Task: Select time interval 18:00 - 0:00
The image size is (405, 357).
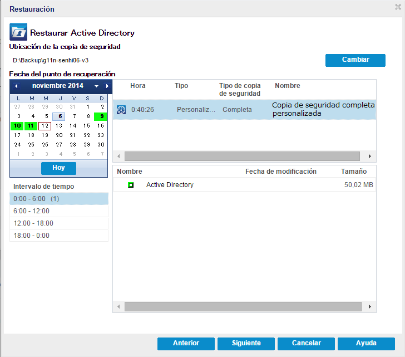Action: [59, 236]
